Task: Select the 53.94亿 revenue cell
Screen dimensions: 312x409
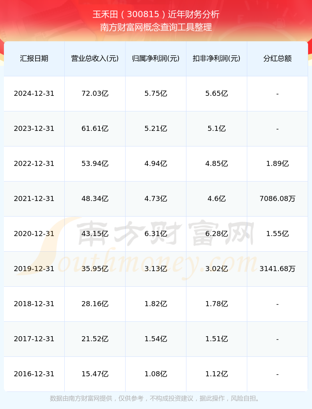Action: [x=95, y=164]
